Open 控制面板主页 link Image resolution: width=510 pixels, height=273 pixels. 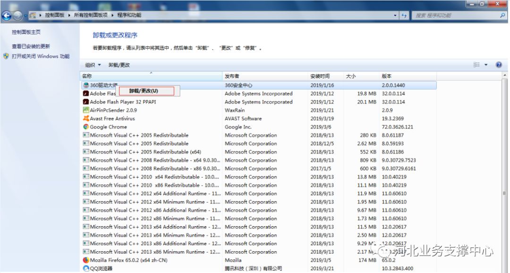coord(26,32)
